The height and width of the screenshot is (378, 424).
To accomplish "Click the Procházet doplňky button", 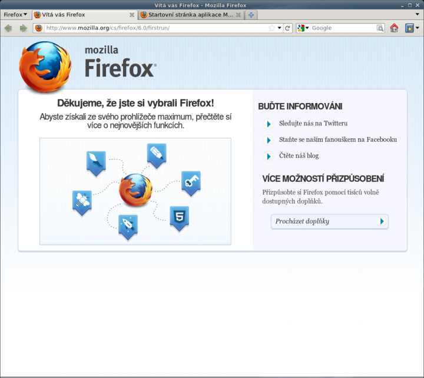I will pyautogui.click(x=330, y=221).
